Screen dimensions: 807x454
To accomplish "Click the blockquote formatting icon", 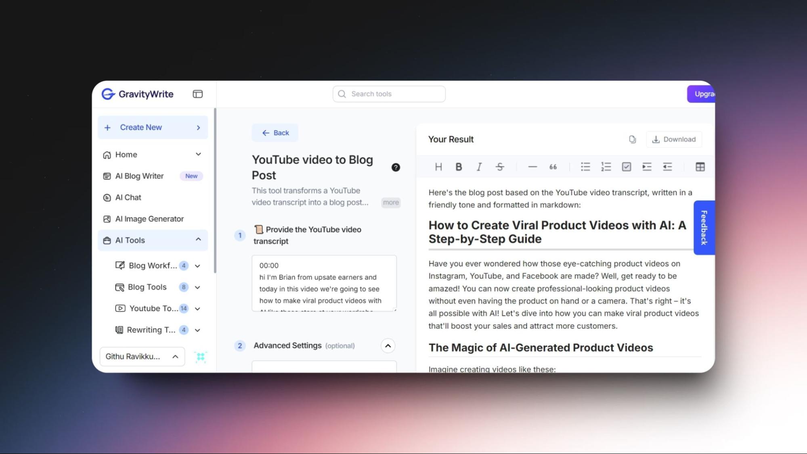I will [552, 166].
